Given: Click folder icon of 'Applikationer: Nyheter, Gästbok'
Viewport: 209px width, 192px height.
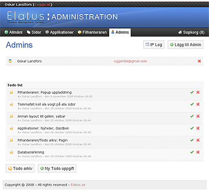Looking at the screenshot, I should (x=11, y=128).
